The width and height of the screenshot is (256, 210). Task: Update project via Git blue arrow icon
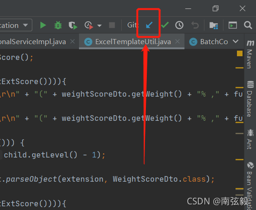pos(149,25)
